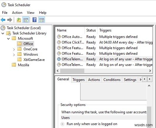
Task: Click the details pane scroll up arrow
Action: coord(149,86)
